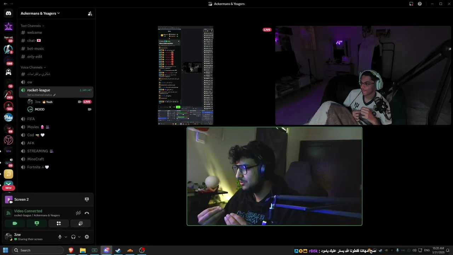Collapse Text Channels category

tap(32, 26)
